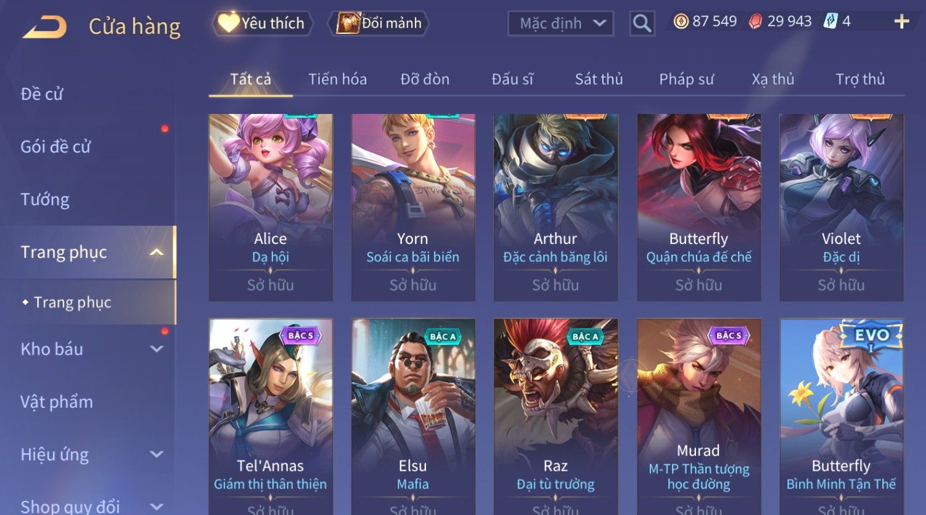Select the Tiến hóa tab
926x515 pixels.
coord(337,79)
